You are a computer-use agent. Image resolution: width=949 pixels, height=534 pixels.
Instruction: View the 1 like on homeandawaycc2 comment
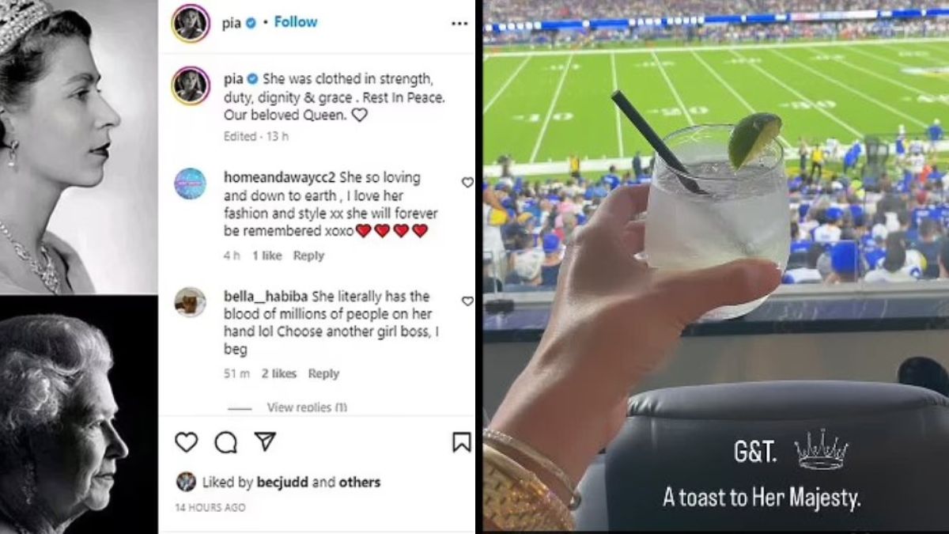click(267, 256)
